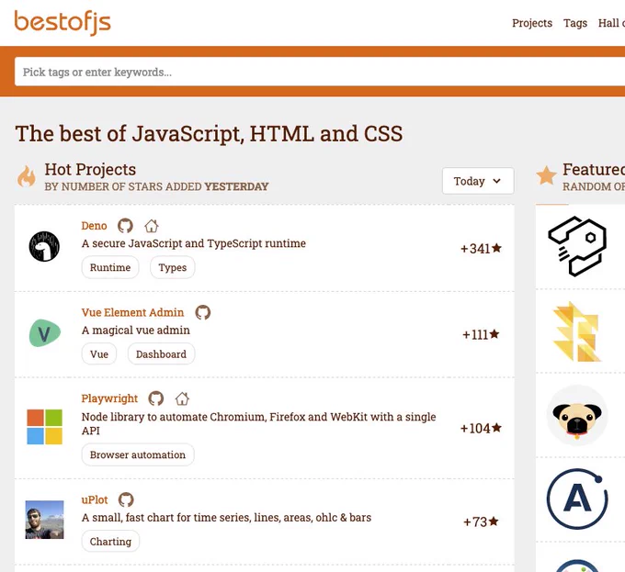Open Playwright's GitHub repository icon

(x=156, y=398)
